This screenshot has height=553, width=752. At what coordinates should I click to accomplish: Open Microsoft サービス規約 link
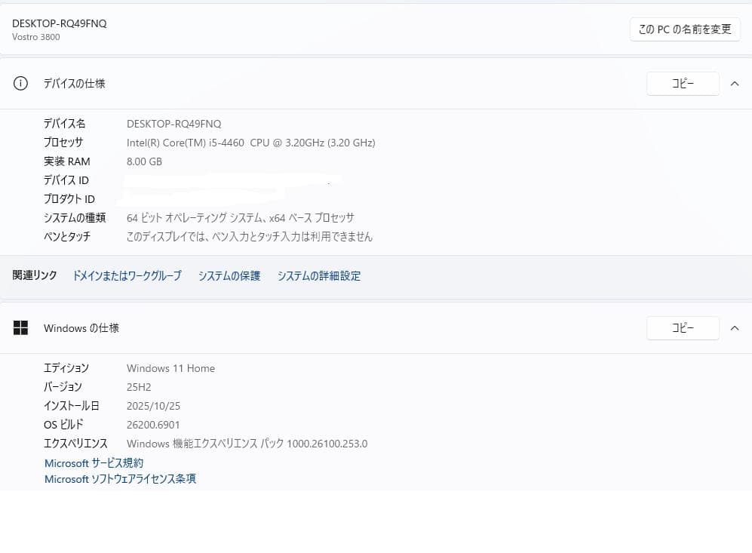point(93,462)
